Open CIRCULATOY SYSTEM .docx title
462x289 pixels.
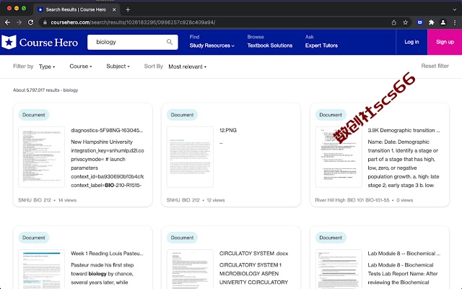pyautogui.click(x=253, y=254)
